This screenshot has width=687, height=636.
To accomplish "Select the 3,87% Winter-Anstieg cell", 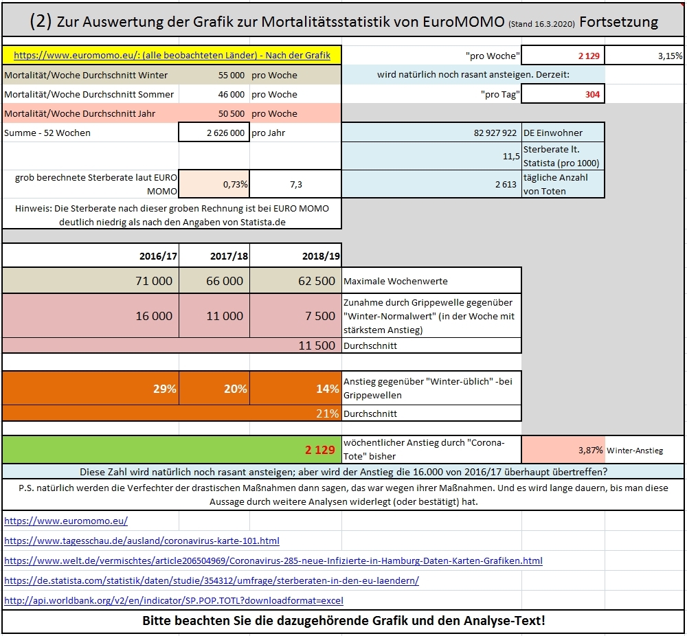I will click(x=563, y=450).
